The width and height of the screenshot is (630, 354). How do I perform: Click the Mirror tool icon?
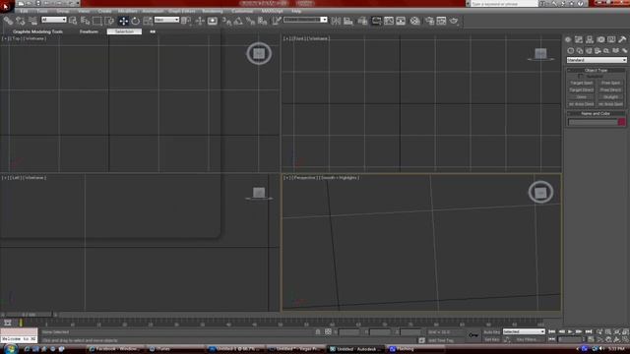336,21
